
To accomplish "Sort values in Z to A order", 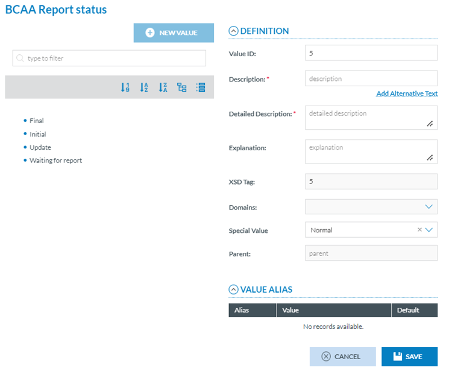I will coord(163,87).
